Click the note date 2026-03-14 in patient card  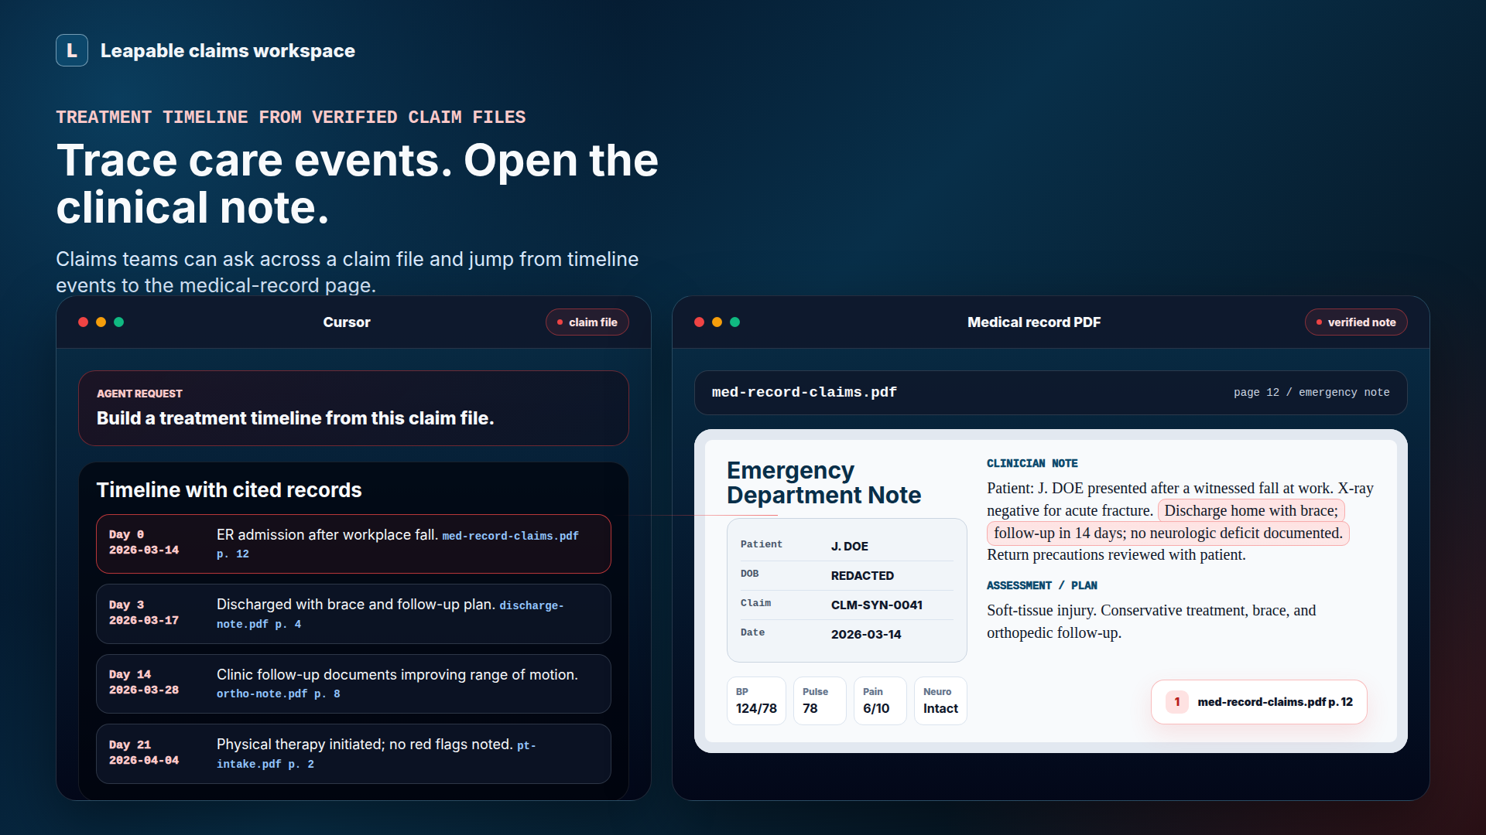coord(866,634)
